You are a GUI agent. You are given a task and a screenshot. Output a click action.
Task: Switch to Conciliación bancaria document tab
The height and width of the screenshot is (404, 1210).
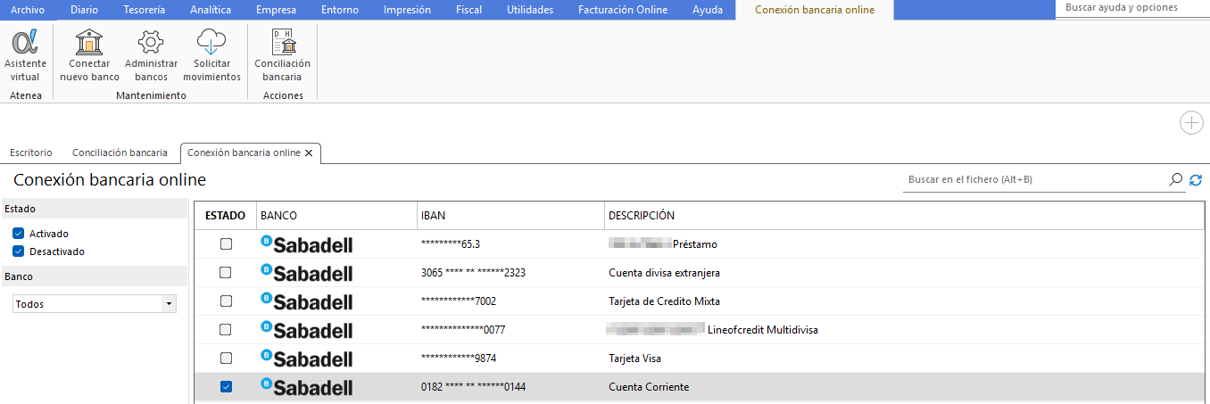point(120,153)
